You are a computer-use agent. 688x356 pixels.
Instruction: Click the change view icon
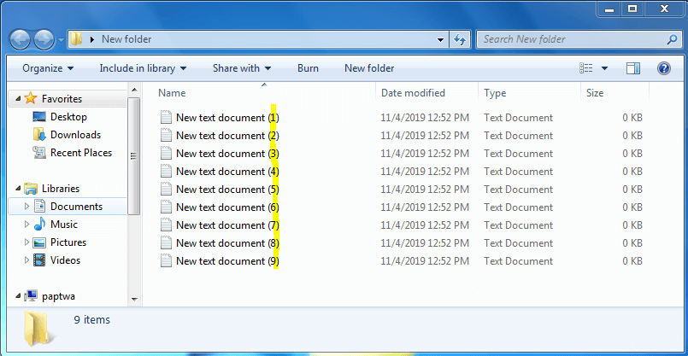tap(586, 68)
